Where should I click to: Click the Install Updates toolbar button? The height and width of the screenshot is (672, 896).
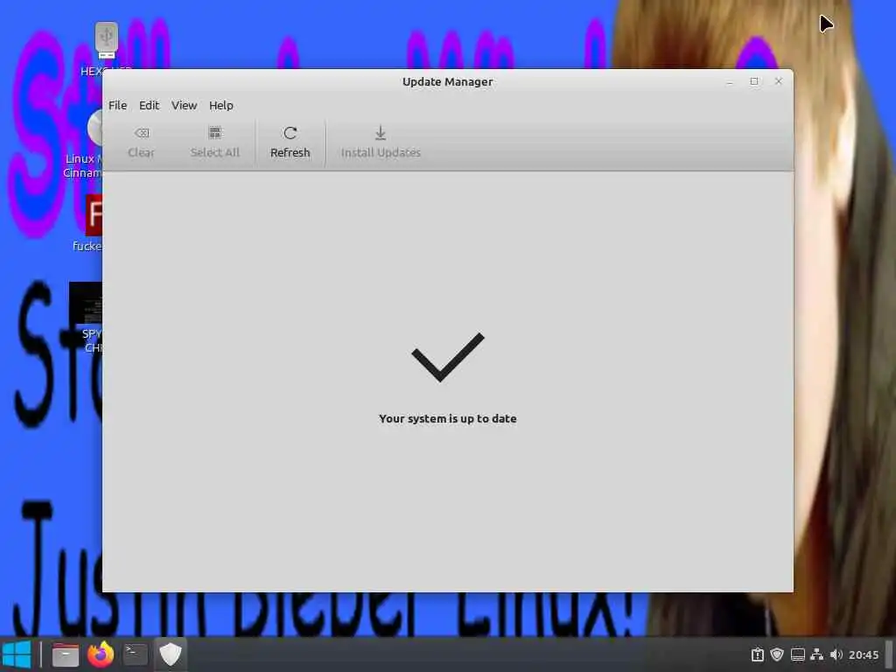tap(381, 143)
